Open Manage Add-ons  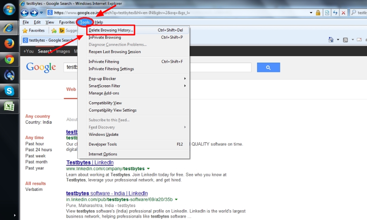tap(134, 93)
